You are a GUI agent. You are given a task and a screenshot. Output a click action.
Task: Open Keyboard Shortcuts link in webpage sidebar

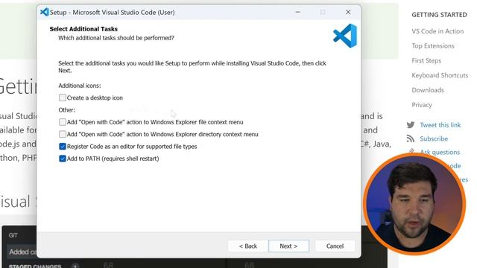[440, 75]
